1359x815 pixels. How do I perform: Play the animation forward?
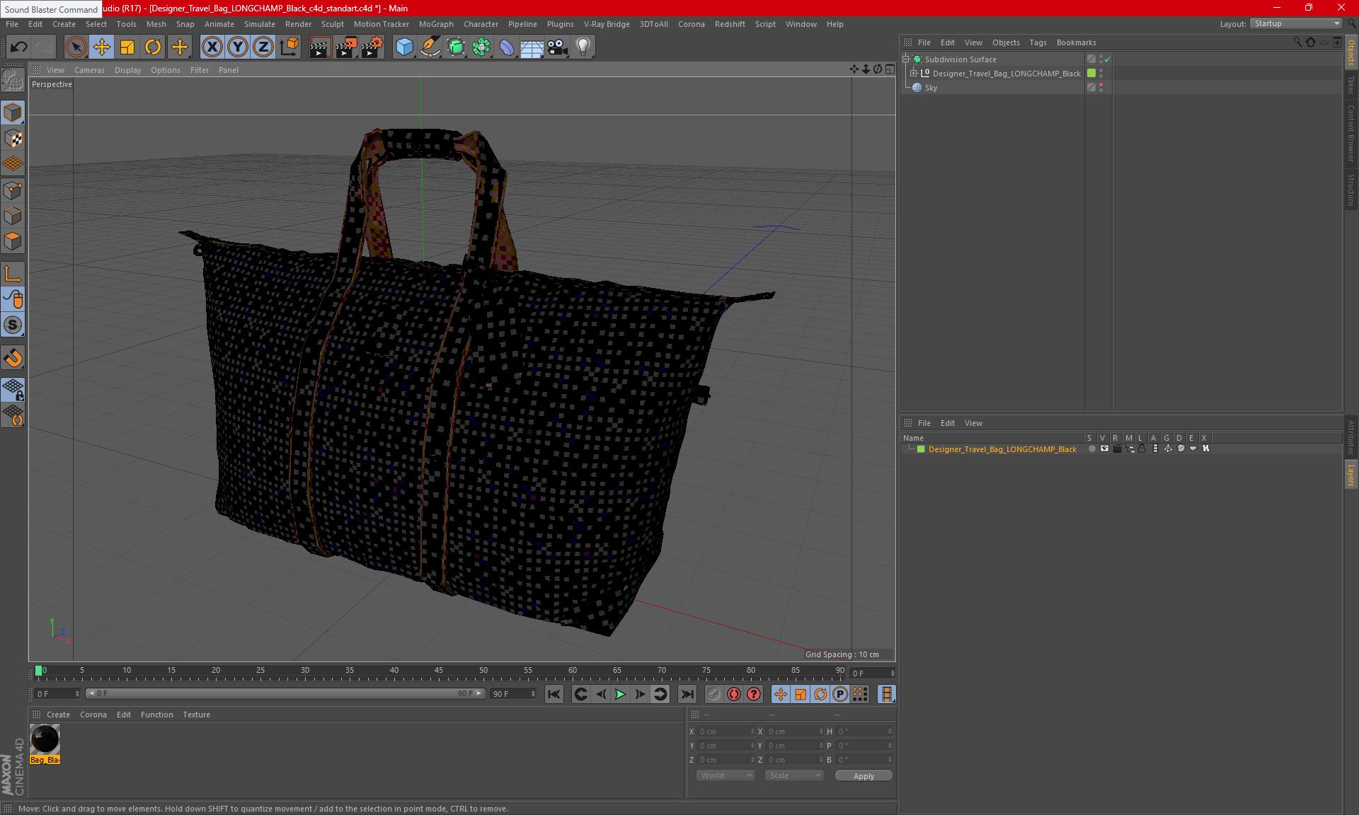click(x=620, y=695)
